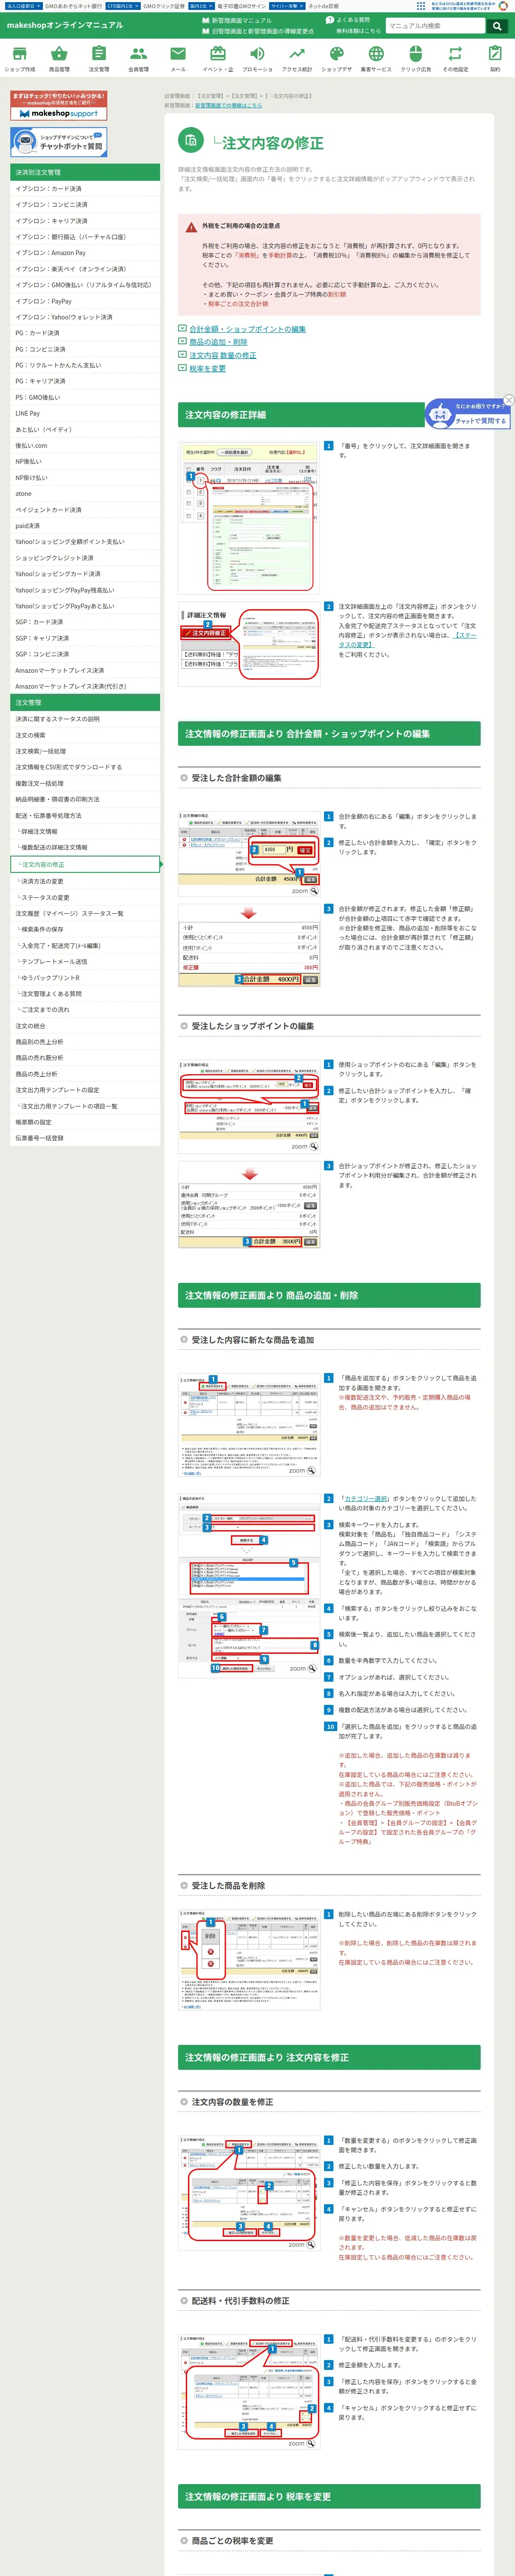Open the robot chat で質問する widget

tap(468, 414)
